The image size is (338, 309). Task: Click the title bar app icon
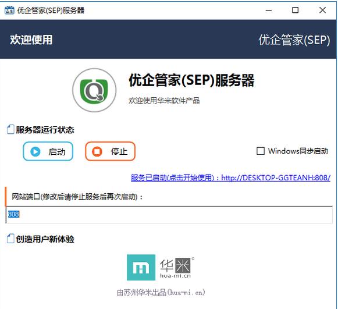coord(9,10)
